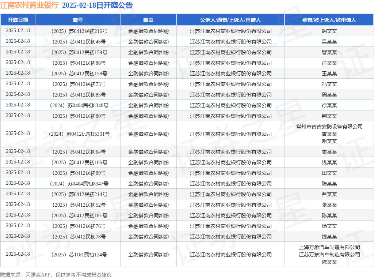
Task: Click defendant name 田某某
Action: click(329, 173)
